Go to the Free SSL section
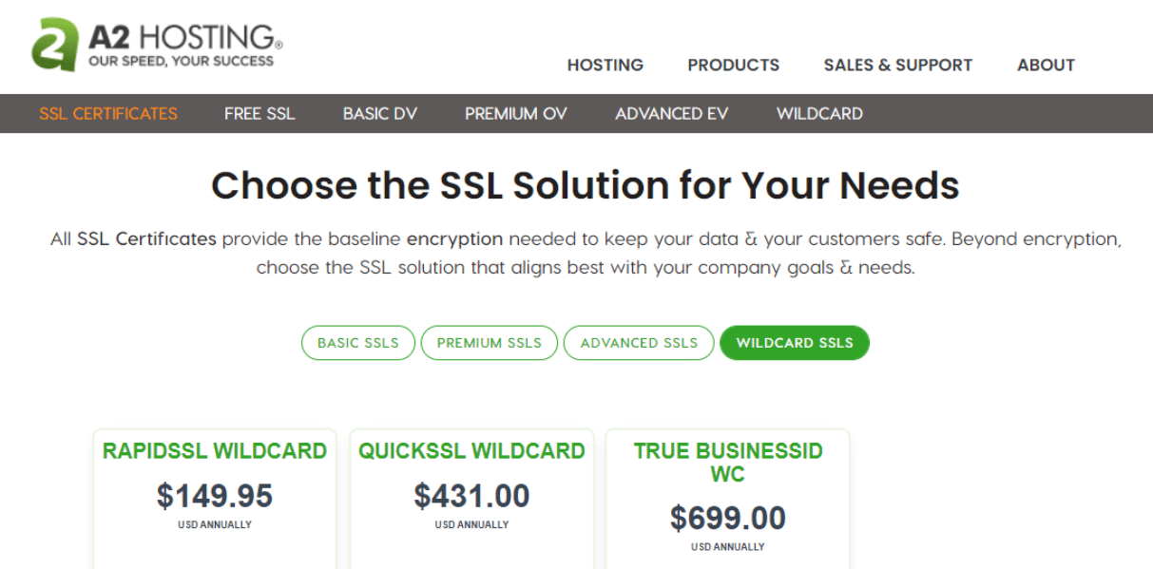 tap(259, 114)
